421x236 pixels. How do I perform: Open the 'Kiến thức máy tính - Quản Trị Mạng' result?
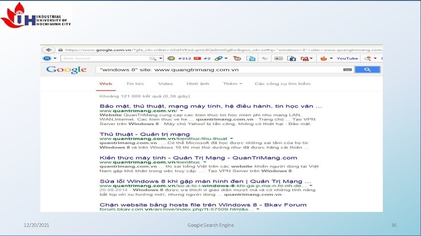point(198,158)
